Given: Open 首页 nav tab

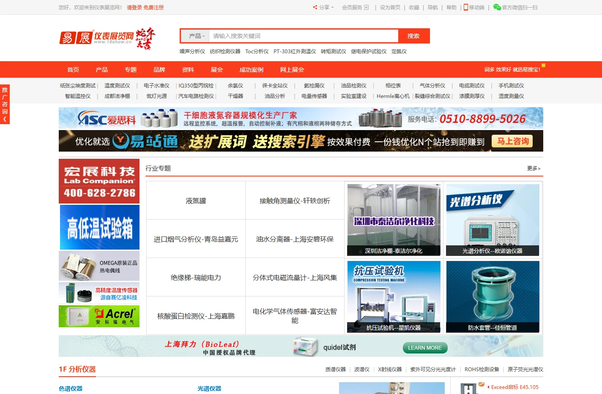Looking at the screenshot, I should [73, 70].
